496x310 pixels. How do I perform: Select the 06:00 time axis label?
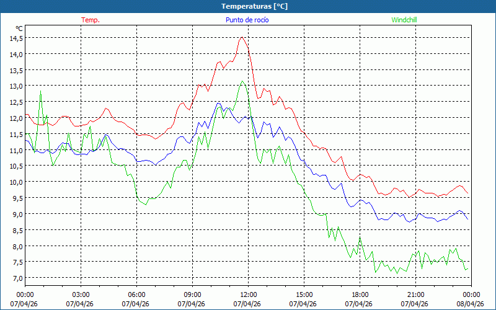click(136, 294)
